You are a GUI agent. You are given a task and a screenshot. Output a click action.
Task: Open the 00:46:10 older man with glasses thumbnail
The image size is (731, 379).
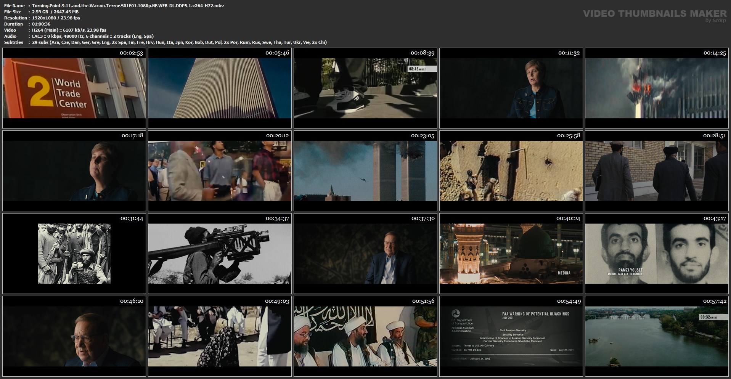(x=74, y=336)
